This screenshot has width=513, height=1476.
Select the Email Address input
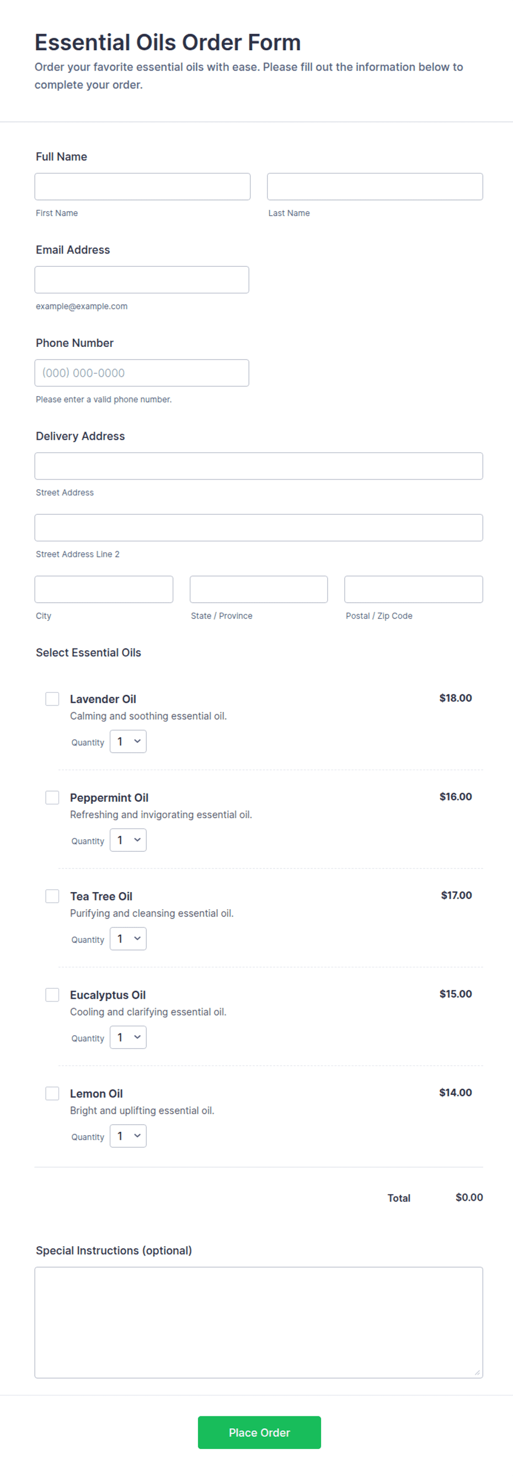pos(142,280)
